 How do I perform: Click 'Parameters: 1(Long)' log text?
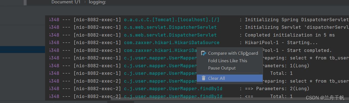(x=286, y=66)
